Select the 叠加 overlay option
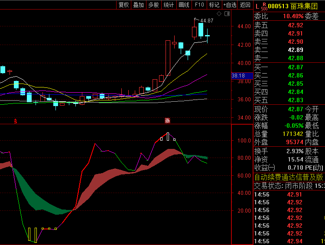 138,5
